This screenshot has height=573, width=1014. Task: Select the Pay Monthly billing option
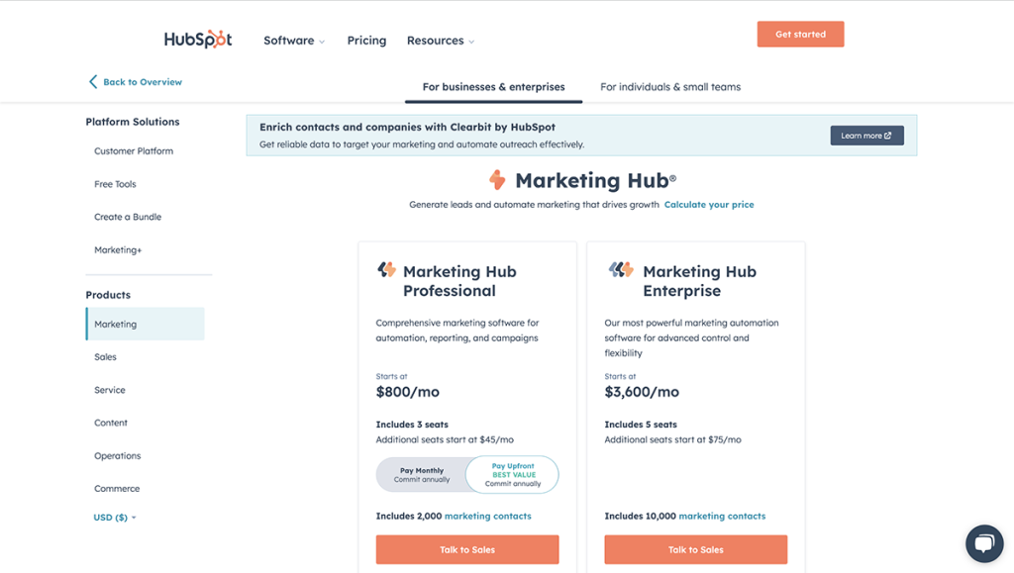point(424,474)
